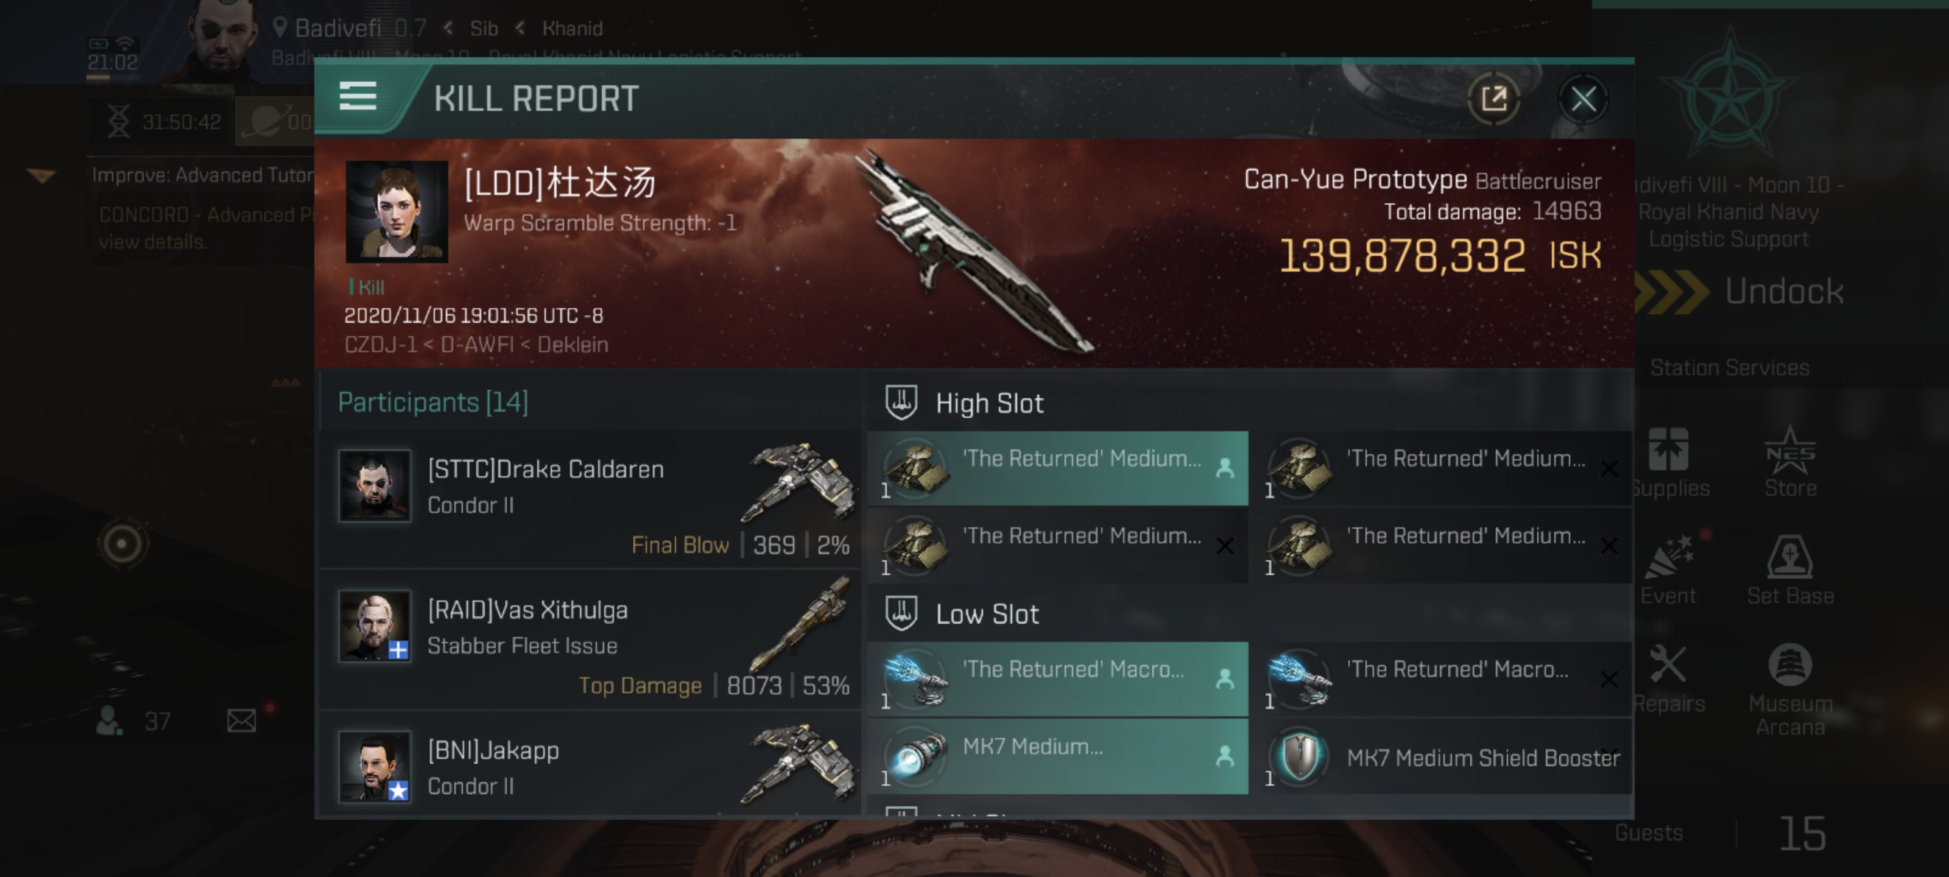Open the Repairs station service
Viewport: 1949px width, 877px height.
(x=1668, y=678)
